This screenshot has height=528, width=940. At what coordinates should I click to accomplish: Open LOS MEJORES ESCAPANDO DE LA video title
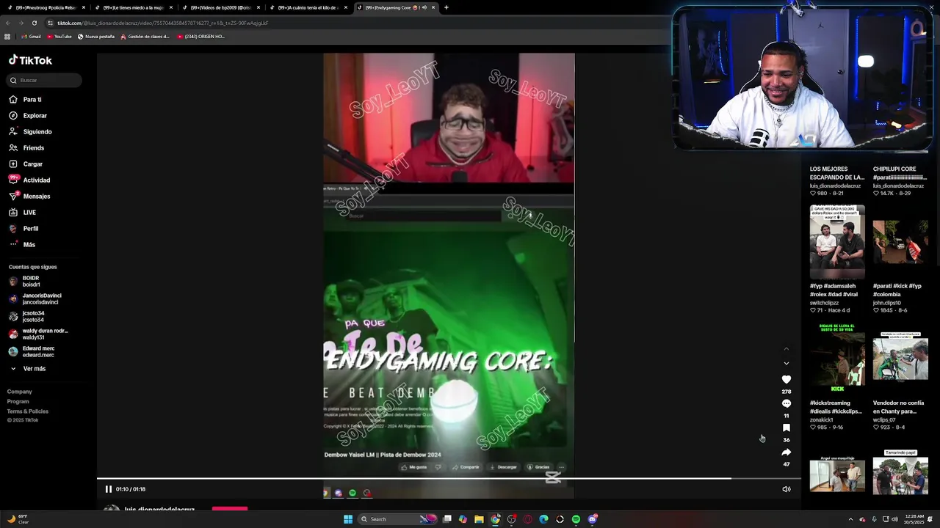point(837,173)
